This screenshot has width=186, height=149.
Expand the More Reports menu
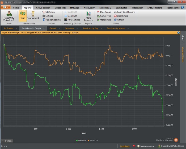pyautogui.click(x=88, y=16)
